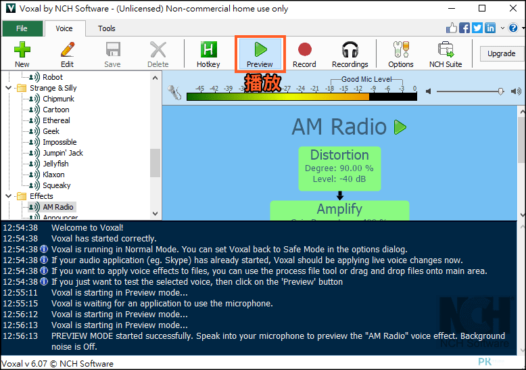Click the log panel scrollbar up arrow
Image resolution: width=526 pixels, height=370 pixels.
click(x=522, y=227)
